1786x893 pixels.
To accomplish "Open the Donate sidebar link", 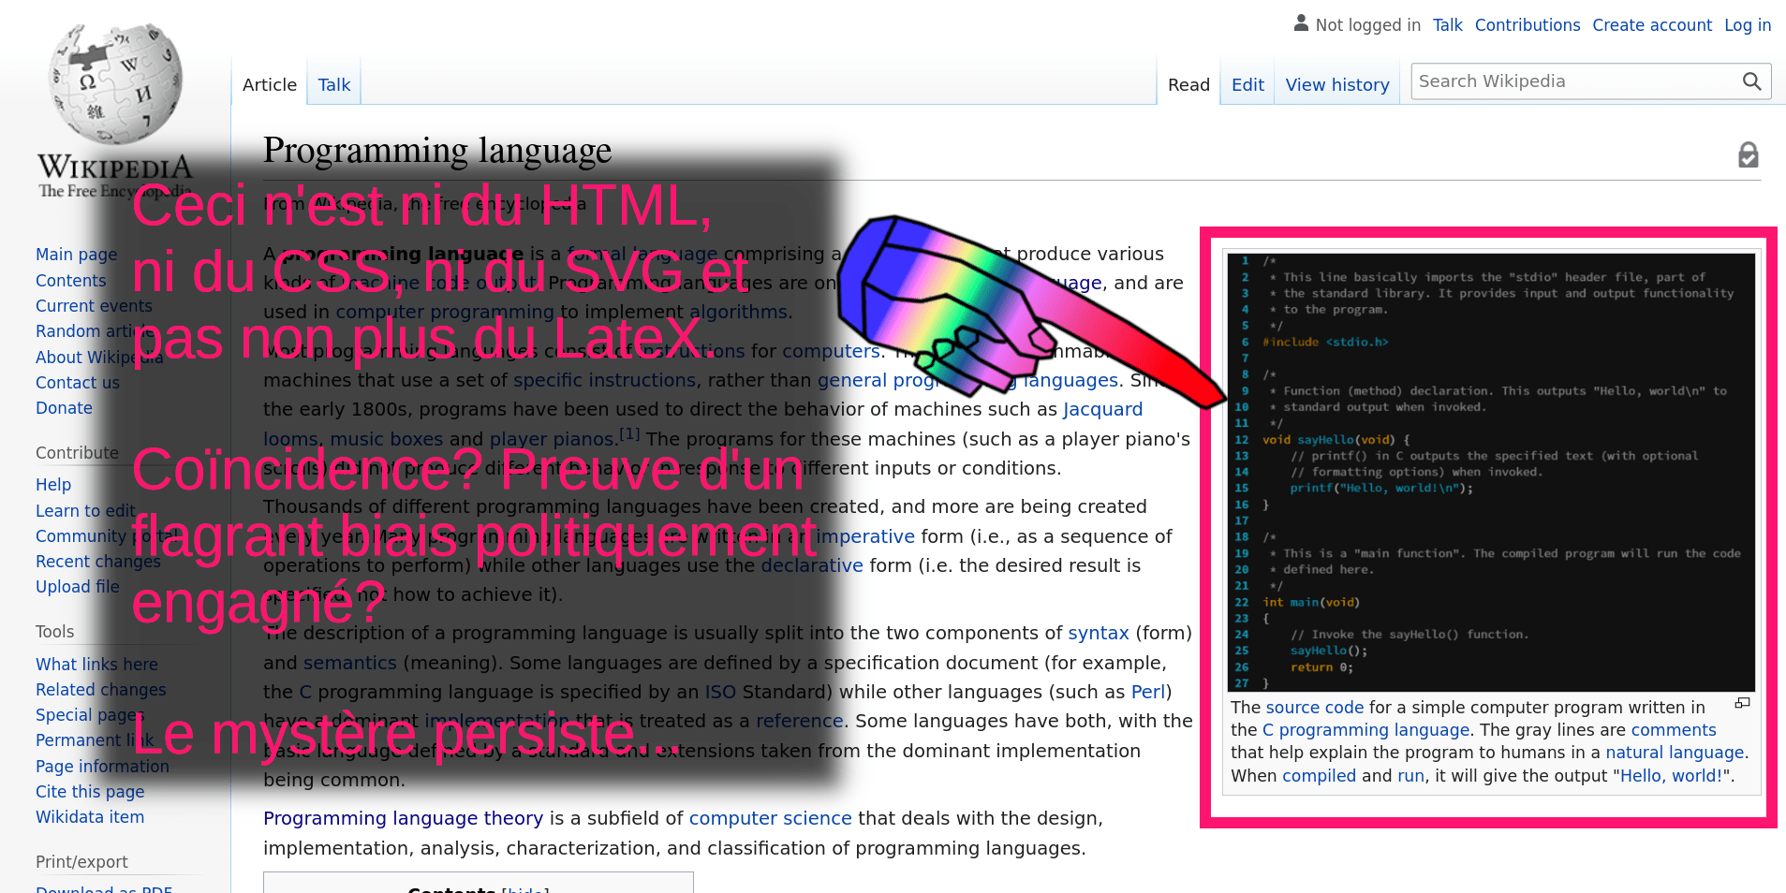I will (x=64, y=408).
